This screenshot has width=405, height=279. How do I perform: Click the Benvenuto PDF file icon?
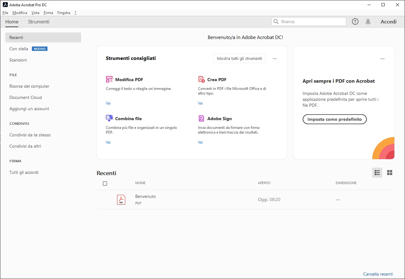coord(121,199)
